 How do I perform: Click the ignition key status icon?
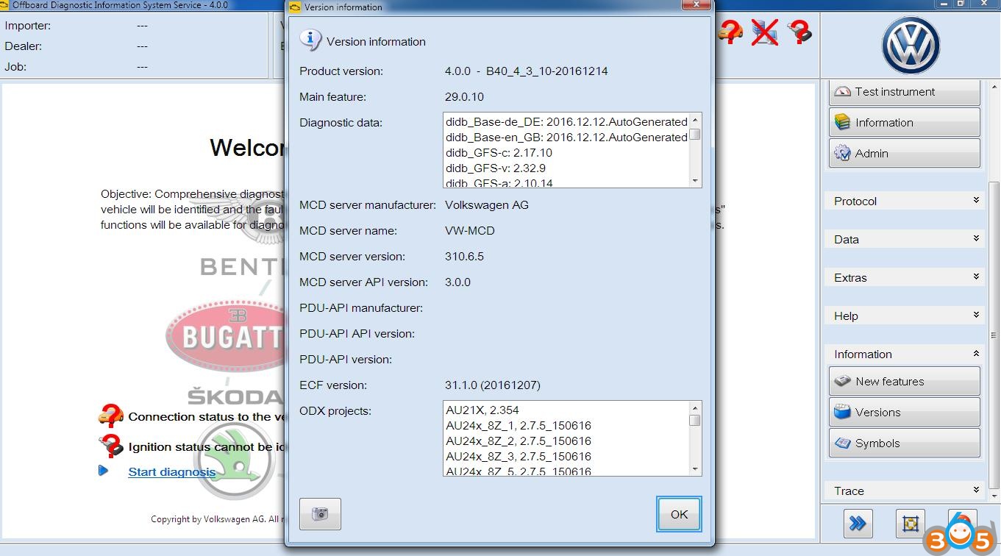pos(799,32)
